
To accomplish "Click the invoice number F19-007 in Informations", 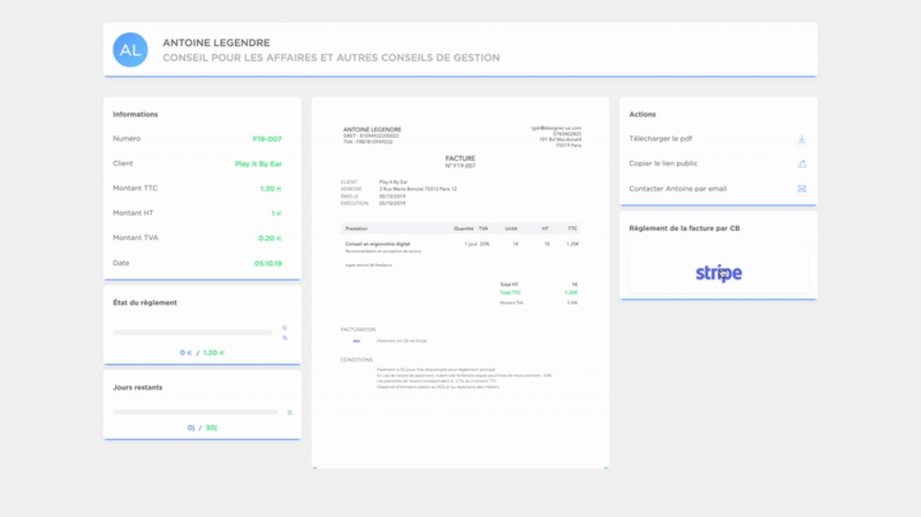I will coord(267,139).
